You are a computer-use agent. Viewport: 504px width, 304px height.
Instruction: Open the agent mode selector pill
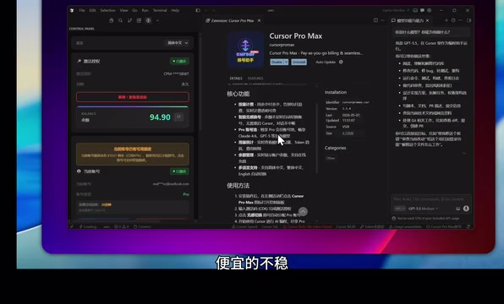click(399, 209)
